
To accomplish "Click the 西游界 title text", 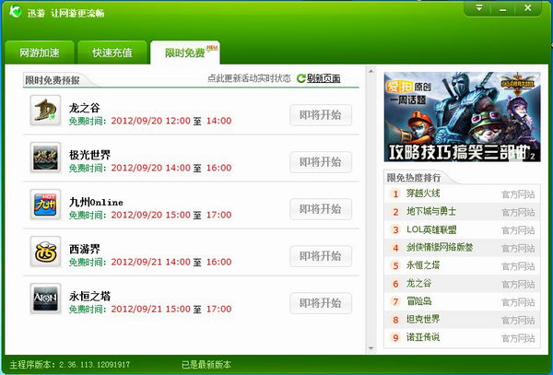I will pyautogui.click(x=84, y=249).
